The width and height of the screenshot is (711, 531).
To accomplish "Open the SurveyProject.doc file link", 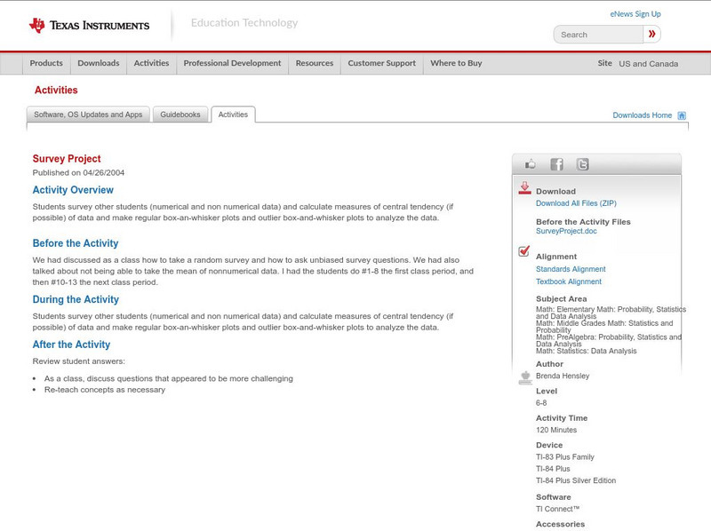I will point(566,231).
